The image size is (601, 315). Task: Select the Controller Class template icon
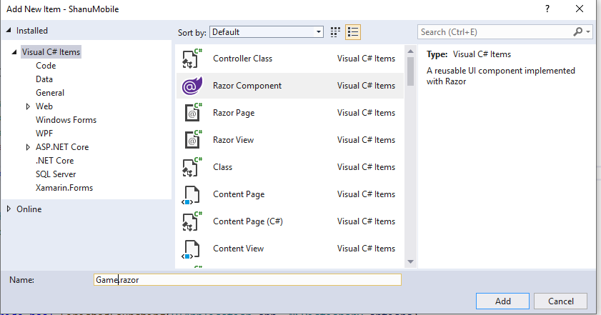pyautogui.click(x=192, y=59)
